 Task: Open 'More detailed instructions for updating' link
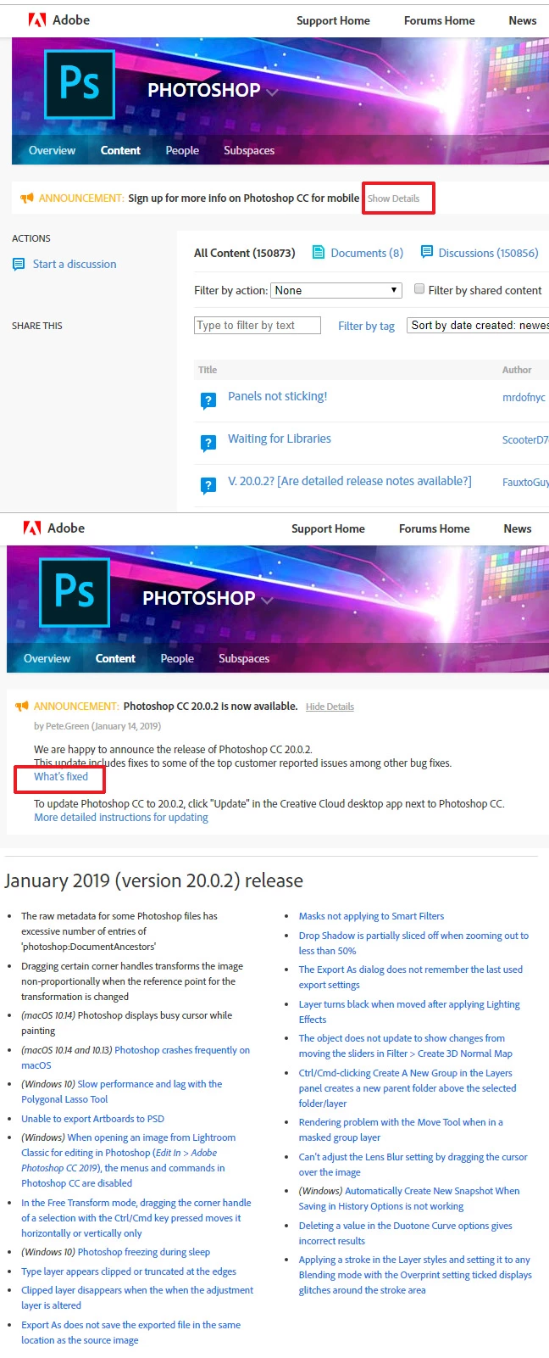coord(121,817)
